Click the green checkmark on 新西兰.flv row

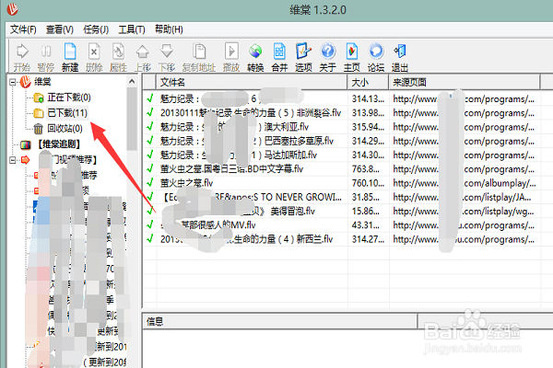coord(150,239)
